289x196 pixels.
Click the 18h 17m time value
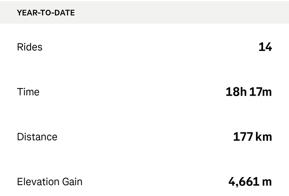tap(249, 92)
